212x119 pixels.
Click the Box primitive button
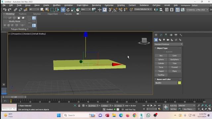pos(161,56)
